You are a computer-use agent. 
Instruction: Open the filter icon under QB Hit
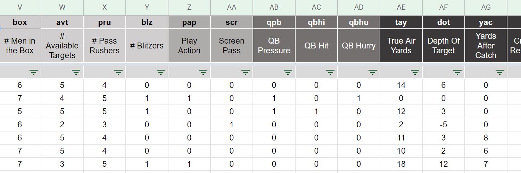click(330, 72)
